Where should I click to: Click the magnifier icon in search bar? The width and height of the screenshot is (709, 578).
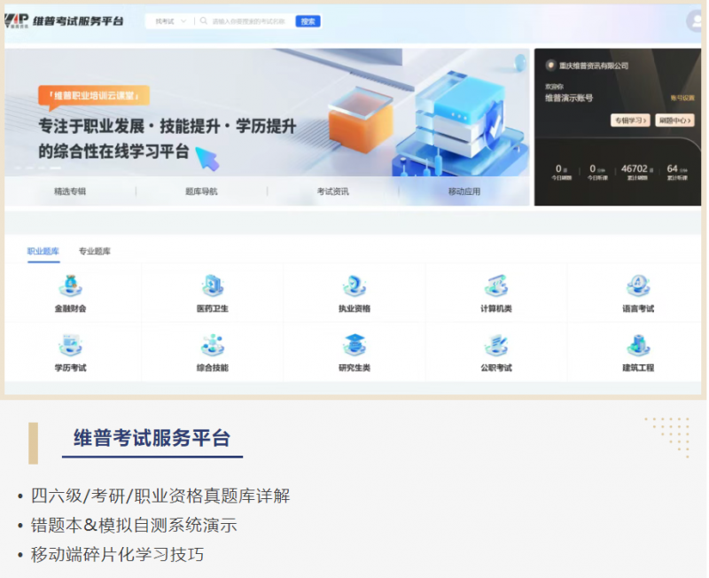click(204, 20)
